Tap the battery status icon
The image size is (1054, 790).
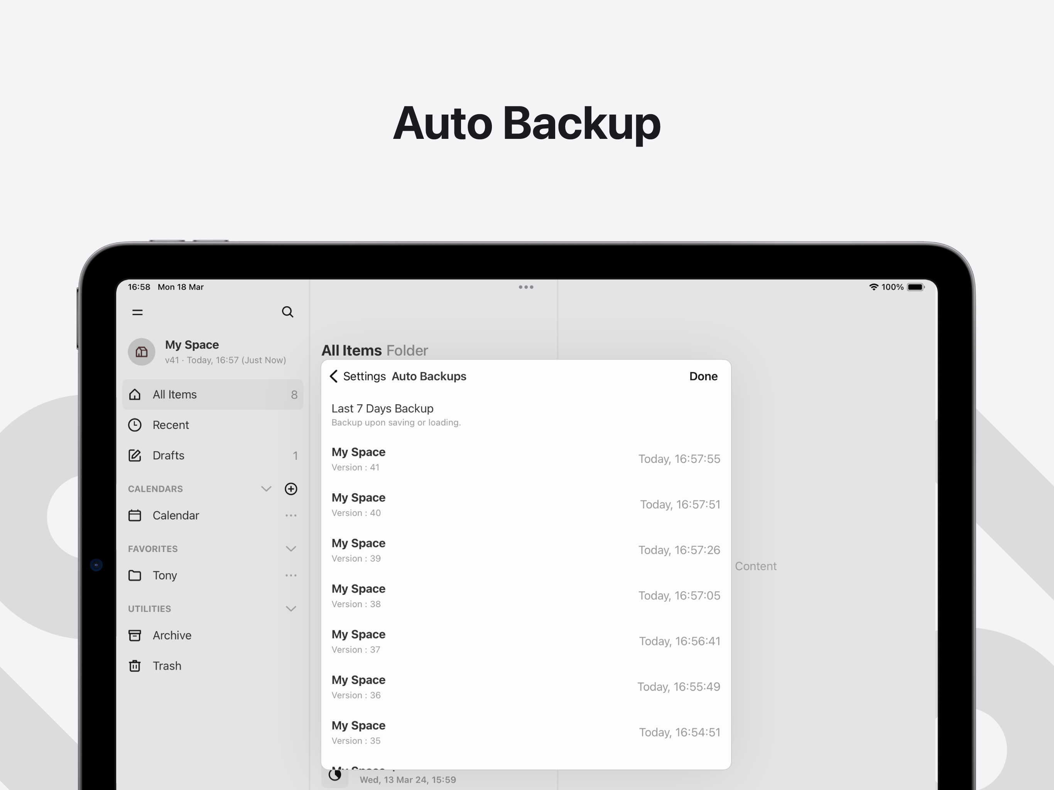pyautogui.click(x=916, y=287)
